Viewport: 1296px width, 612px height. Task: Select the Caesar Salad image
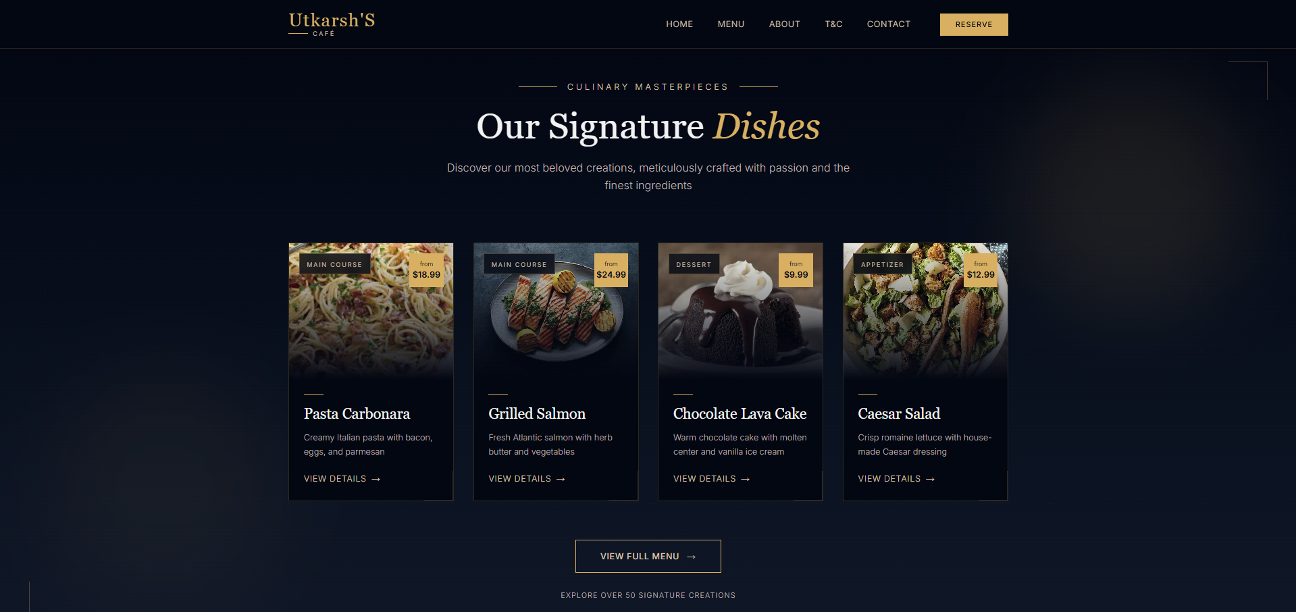(x=925, y=311)
